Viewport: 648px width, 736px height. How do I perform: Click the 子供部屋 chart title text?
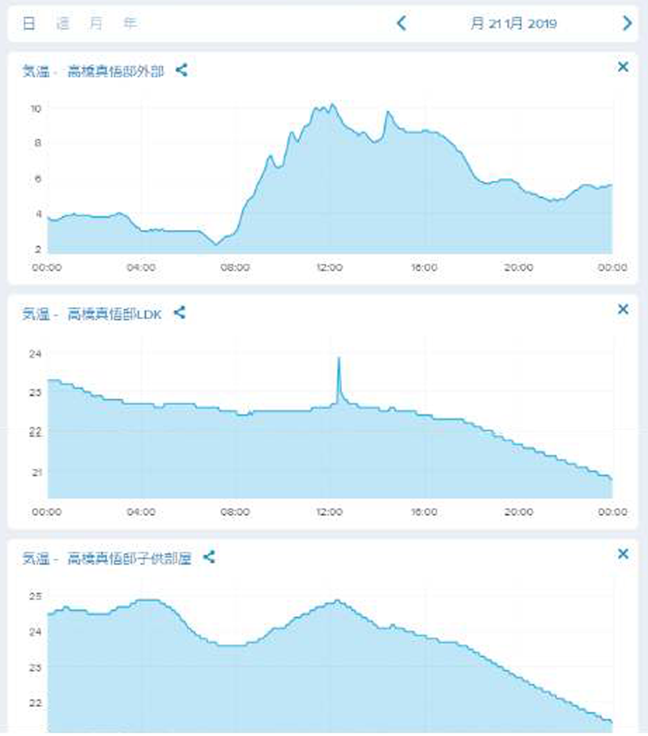(x=106, y=558)
